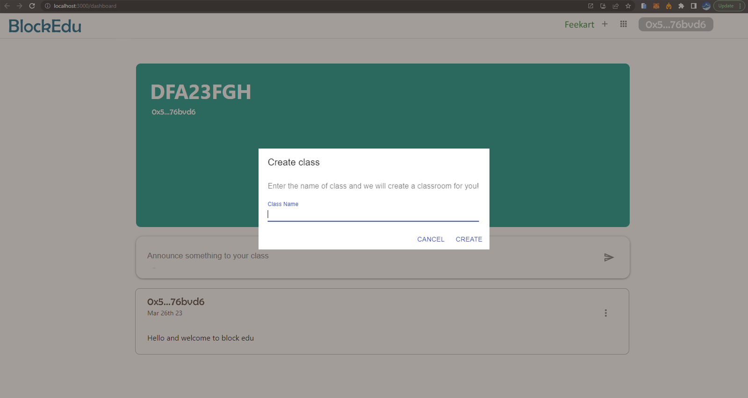Click the Create class dialog title
This screenshot has width=748, height=398.
coord(294,163)
